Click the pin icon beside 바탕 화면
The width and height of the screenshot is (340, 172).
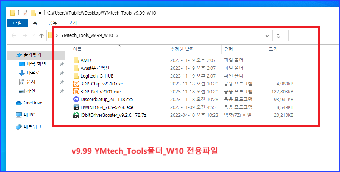point(62,64)
